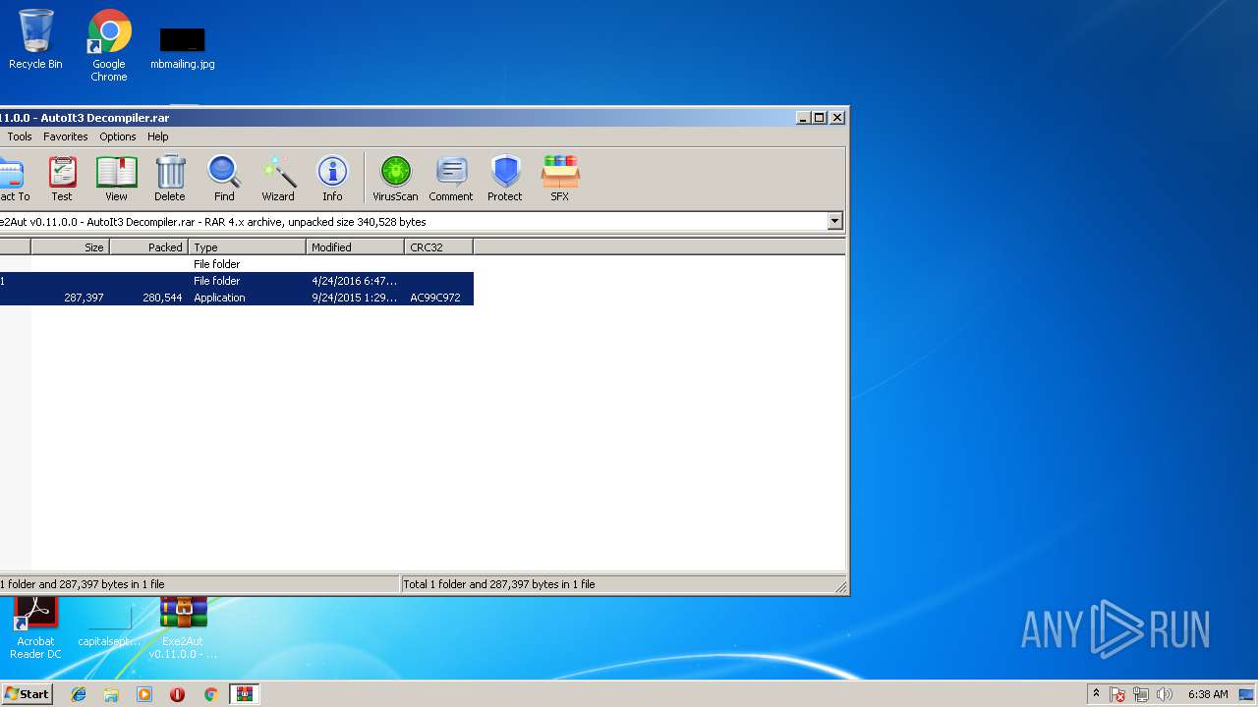Show archive Info

tap(332, 178)
